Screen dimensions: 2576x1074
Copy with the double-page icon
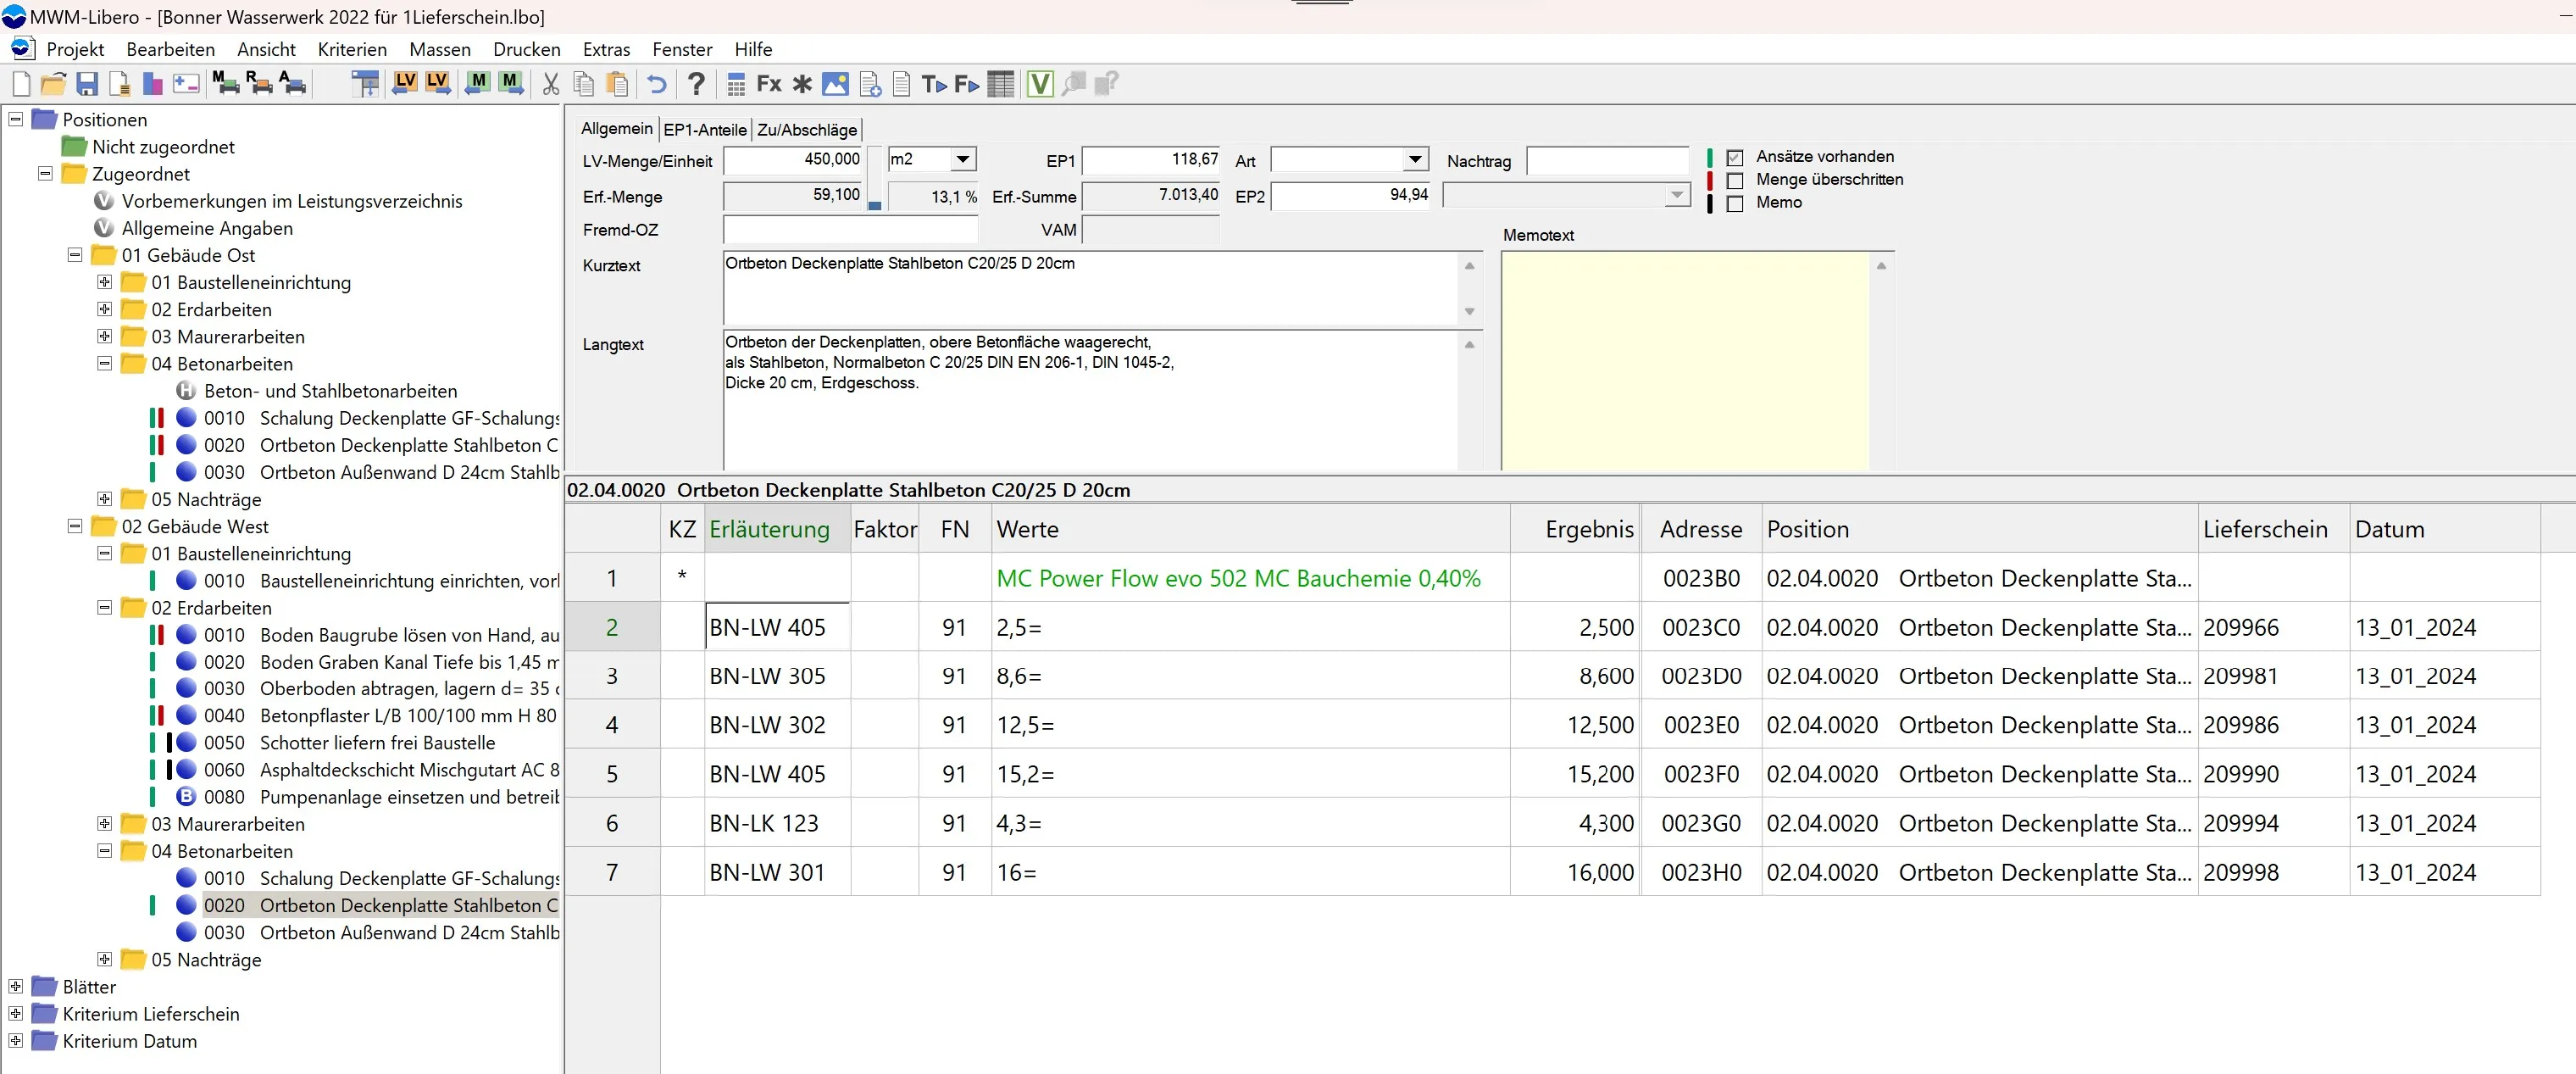click(584, 84)
